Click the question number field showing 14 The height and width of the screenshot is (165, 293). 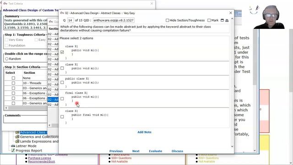[70, 20]
